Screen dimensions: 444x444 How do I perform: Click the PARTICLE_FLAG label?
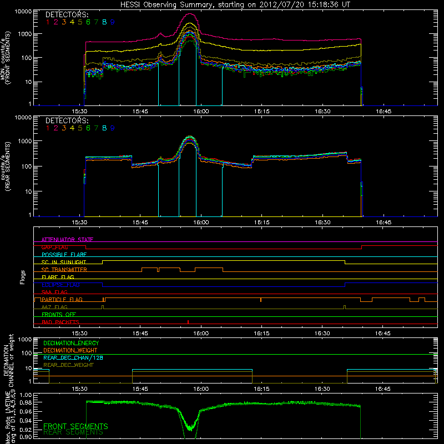pyautogui.click(x=62, y=300)
